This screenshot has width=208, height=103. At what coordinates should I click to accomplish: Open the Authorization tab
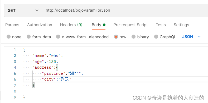point(40,25)
